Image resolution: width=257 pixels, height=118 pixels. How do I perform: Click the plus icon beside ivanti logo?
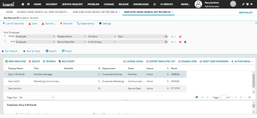click(x=23, y=4)
